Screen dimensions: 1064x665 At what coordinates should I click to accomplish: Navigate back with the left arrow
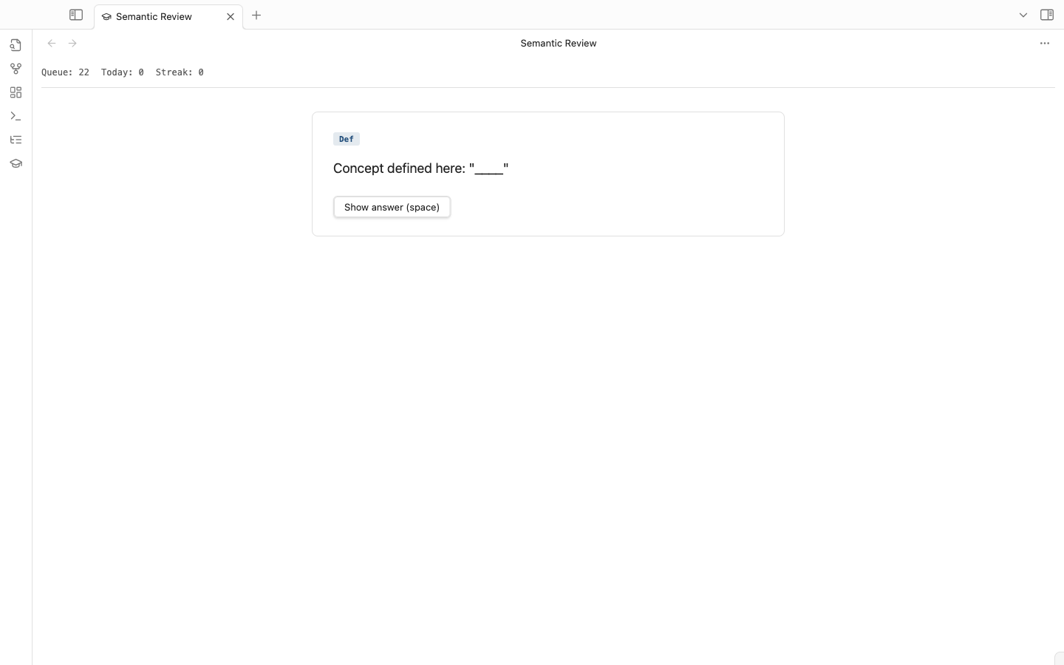tap(52, 43)
